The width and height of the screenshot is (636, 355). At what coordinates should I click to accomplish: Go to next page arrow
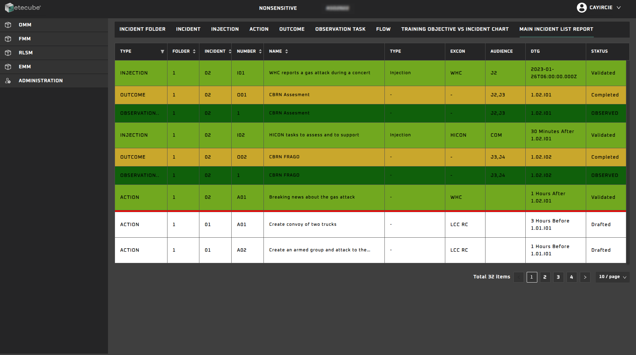585,277
